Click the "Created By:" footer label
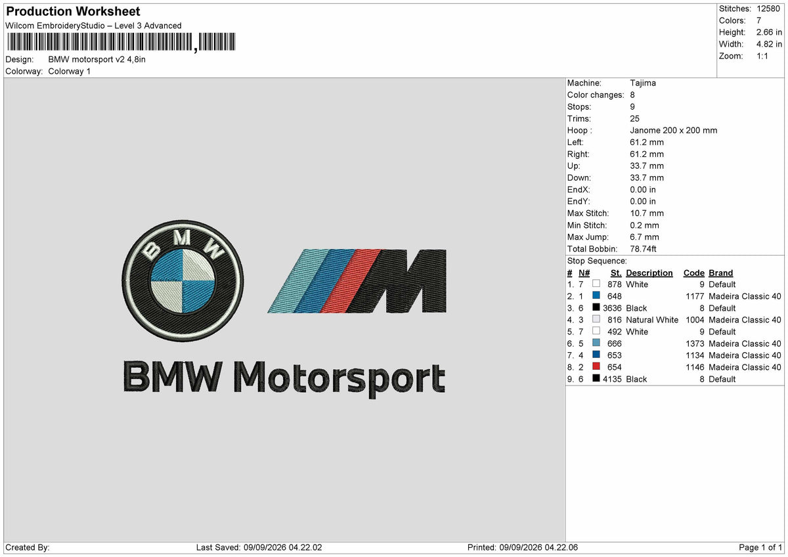 tap(28, 548)
